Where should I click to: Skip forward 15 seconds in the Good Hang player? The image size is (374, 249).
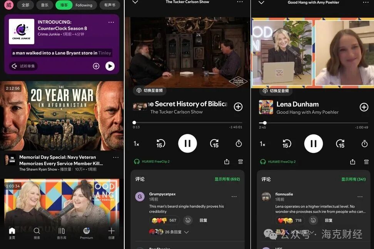340,144
